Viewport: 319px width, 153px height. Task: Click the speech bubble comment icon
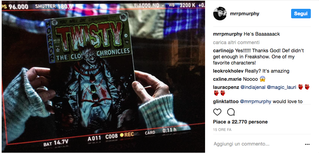231,112
